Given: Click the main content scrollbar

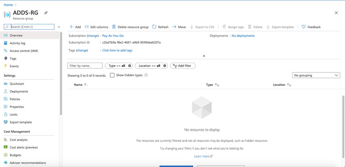Looking at the screenshot, I should pos(343,127).
